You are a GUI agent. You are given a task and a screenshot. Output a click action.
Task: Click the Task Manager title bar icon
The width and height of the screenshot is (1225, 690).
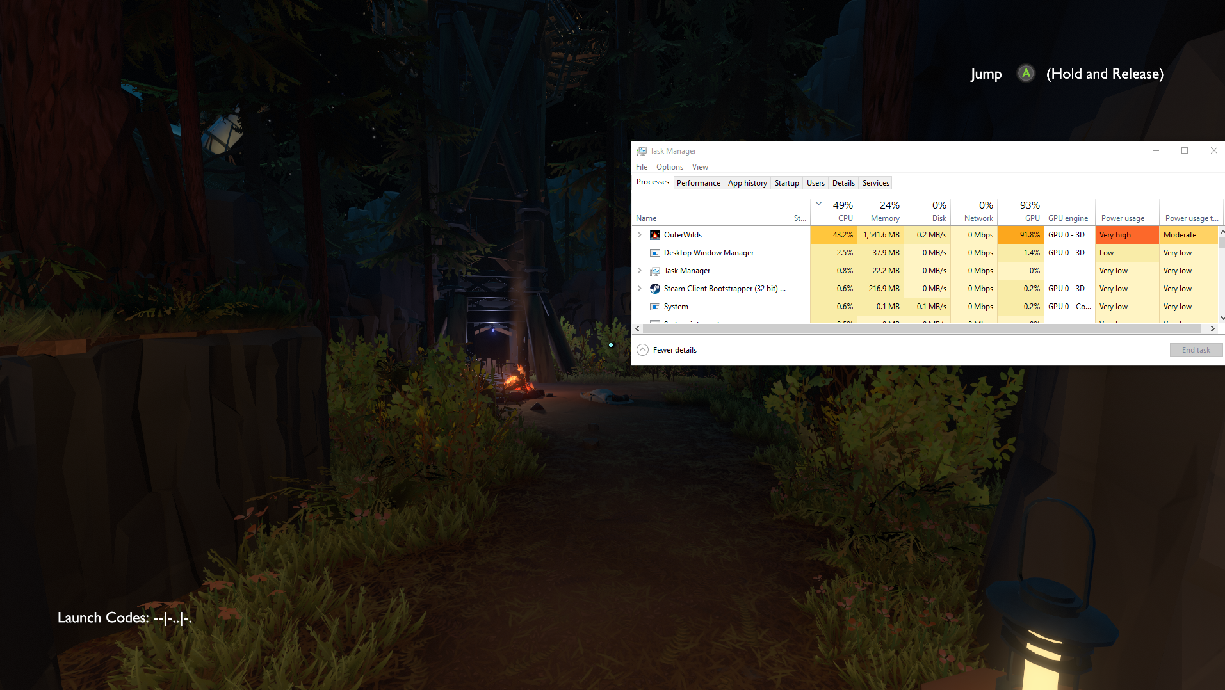click(642, 151)
